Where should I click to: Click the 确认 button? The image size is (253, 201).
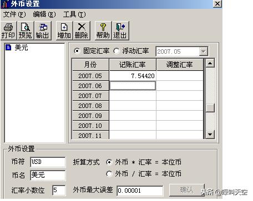pos(187,190)
